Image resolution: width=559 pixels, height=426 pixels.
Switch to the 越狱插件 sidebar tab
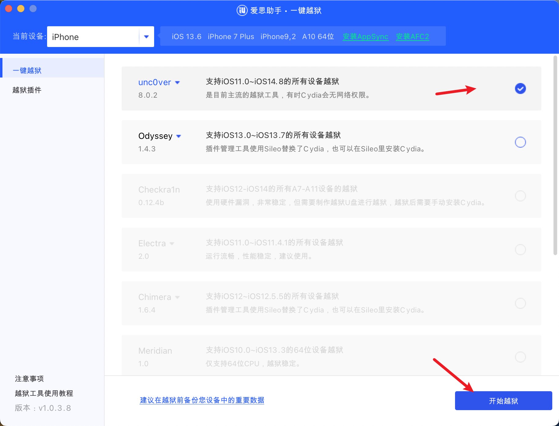click(x=27, y=90)
